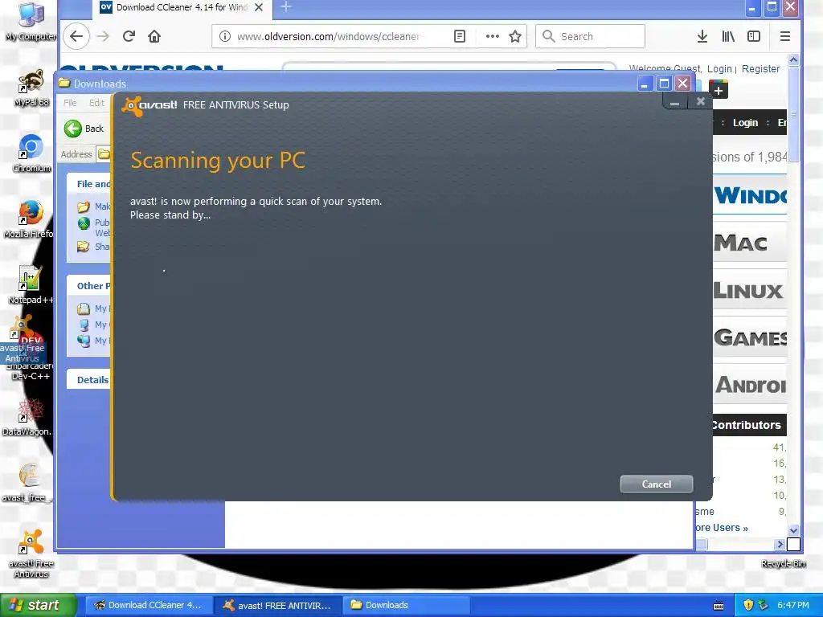
Task: Open My Computer desktop icon
Action: point(31,22)
